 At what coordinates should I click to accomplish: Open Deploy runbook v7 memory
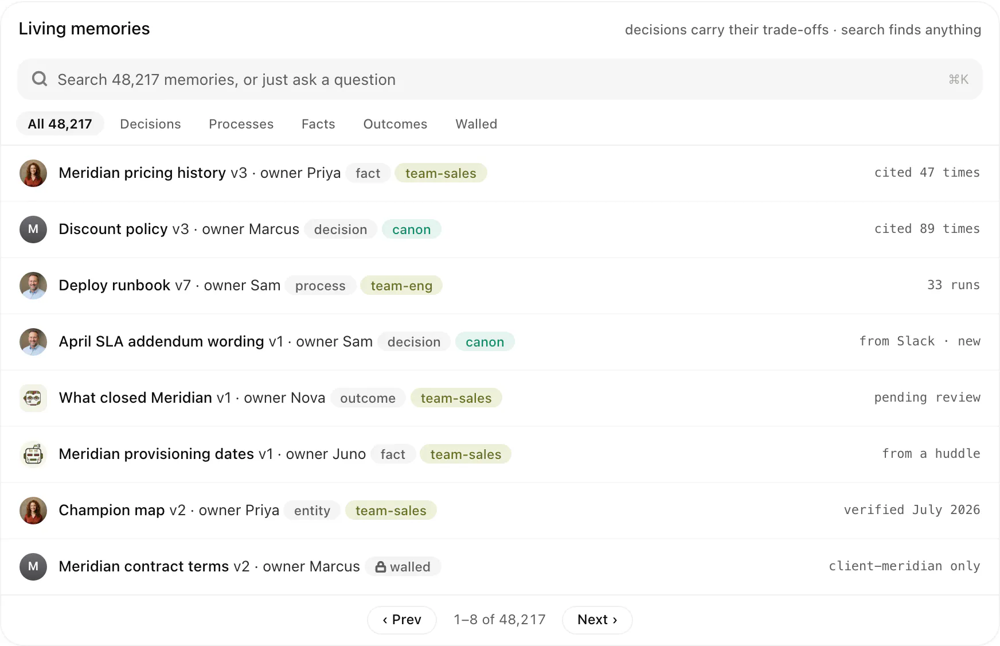click(500, 286)
